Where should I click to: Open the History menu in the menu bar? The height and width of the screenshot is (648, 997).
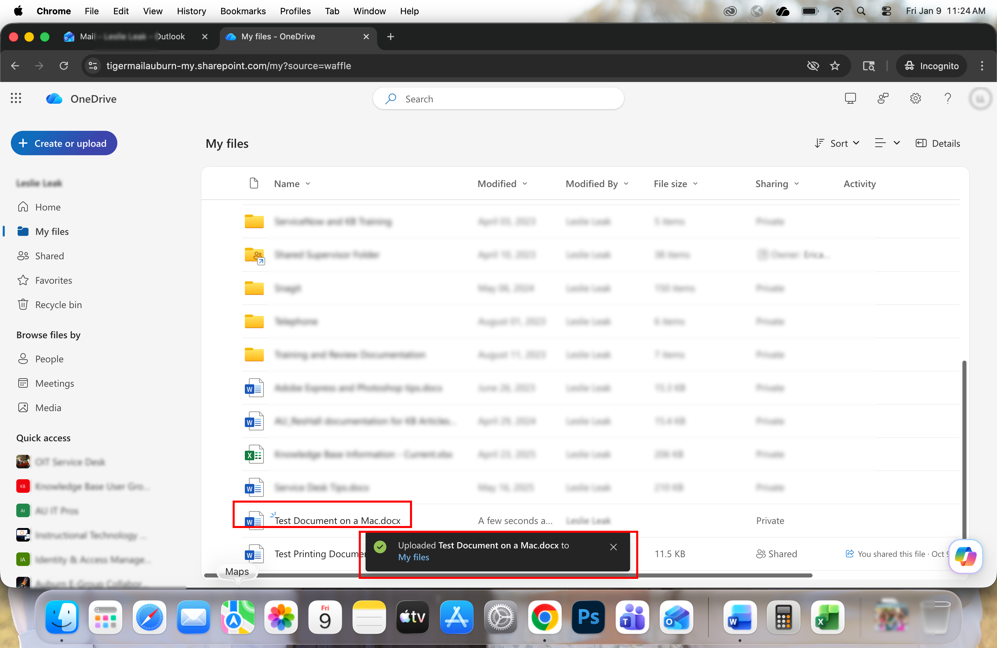point(192,11)
